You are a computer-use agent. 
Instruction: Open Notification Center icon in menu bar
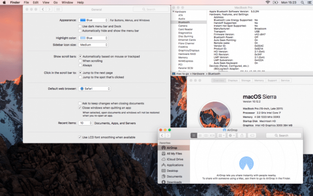309,2
